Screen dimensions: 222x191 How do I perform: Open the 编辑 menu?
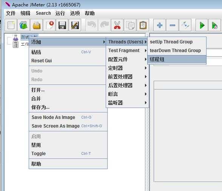pos(26,13)
